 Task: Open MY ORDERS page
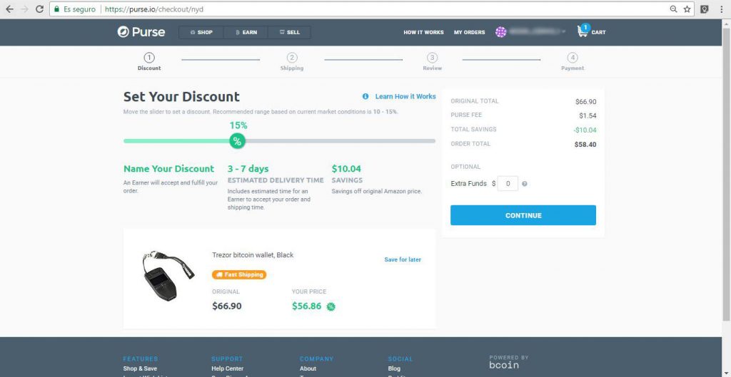(x=470, y=32)
